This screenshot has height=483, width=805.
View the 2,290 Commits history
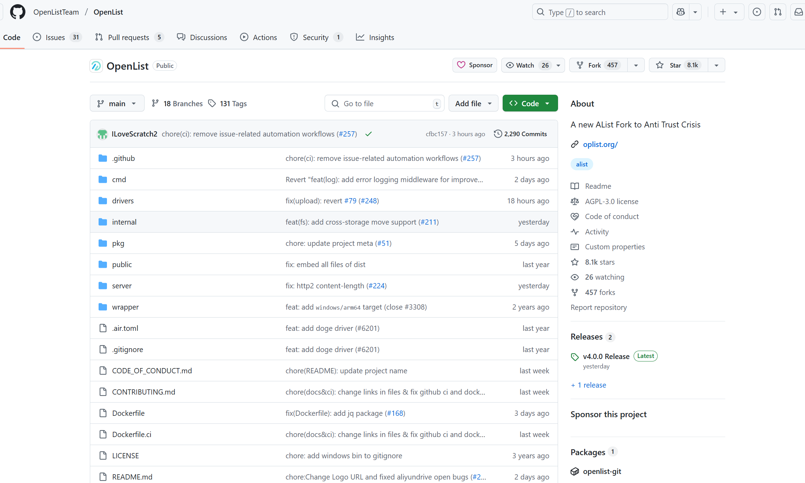pyautogui.click(x=520, y=134)
